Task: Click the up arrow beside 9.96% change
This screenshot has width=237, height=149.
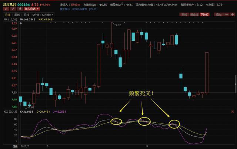Action: tap(41, 5)
